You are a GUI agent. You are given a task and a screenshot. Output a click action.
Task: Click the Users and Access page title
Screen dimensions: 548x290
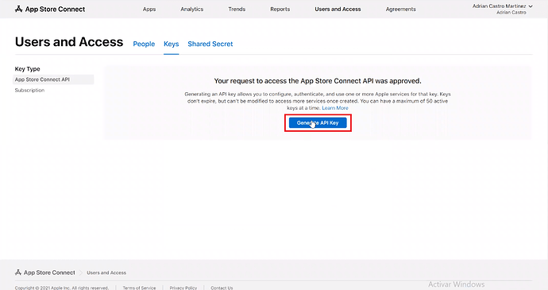[69, 42]
